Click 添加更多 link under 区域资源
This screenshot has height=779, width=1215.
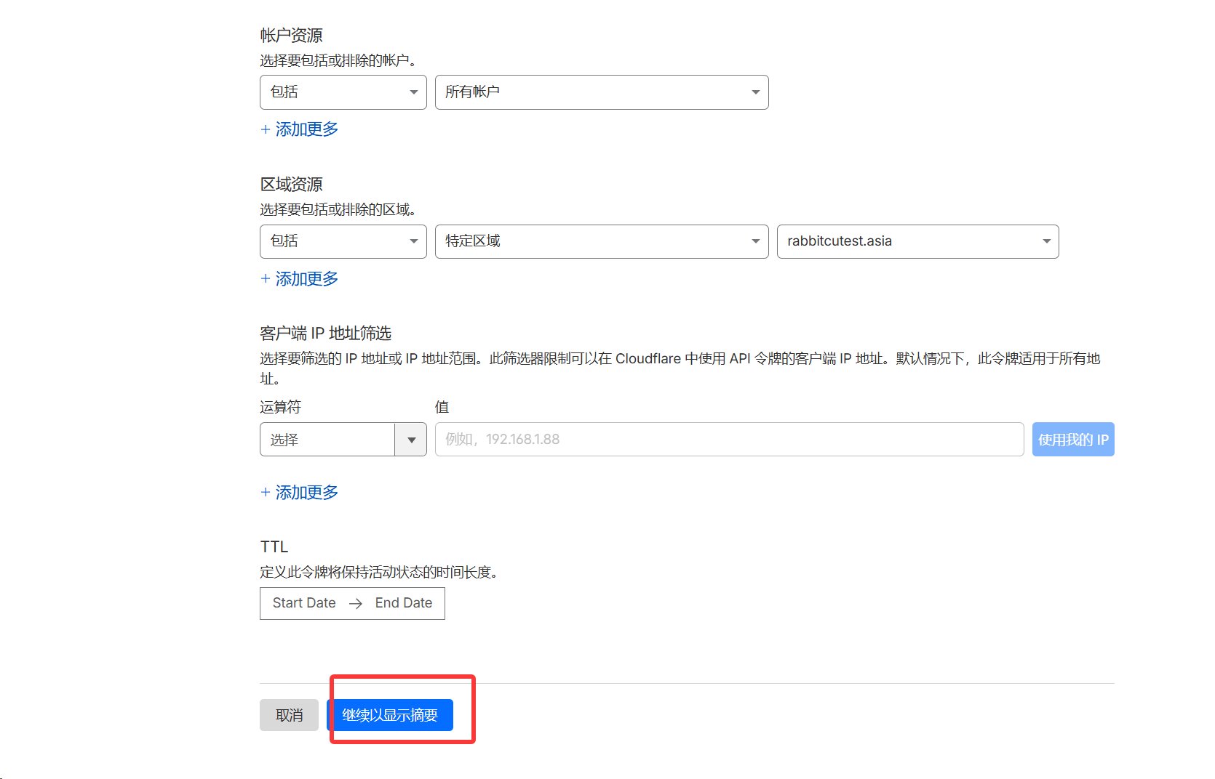tap(306, 279)
